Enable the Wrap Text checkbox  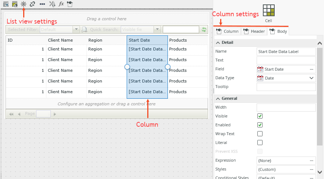click(x=260, y=134)
